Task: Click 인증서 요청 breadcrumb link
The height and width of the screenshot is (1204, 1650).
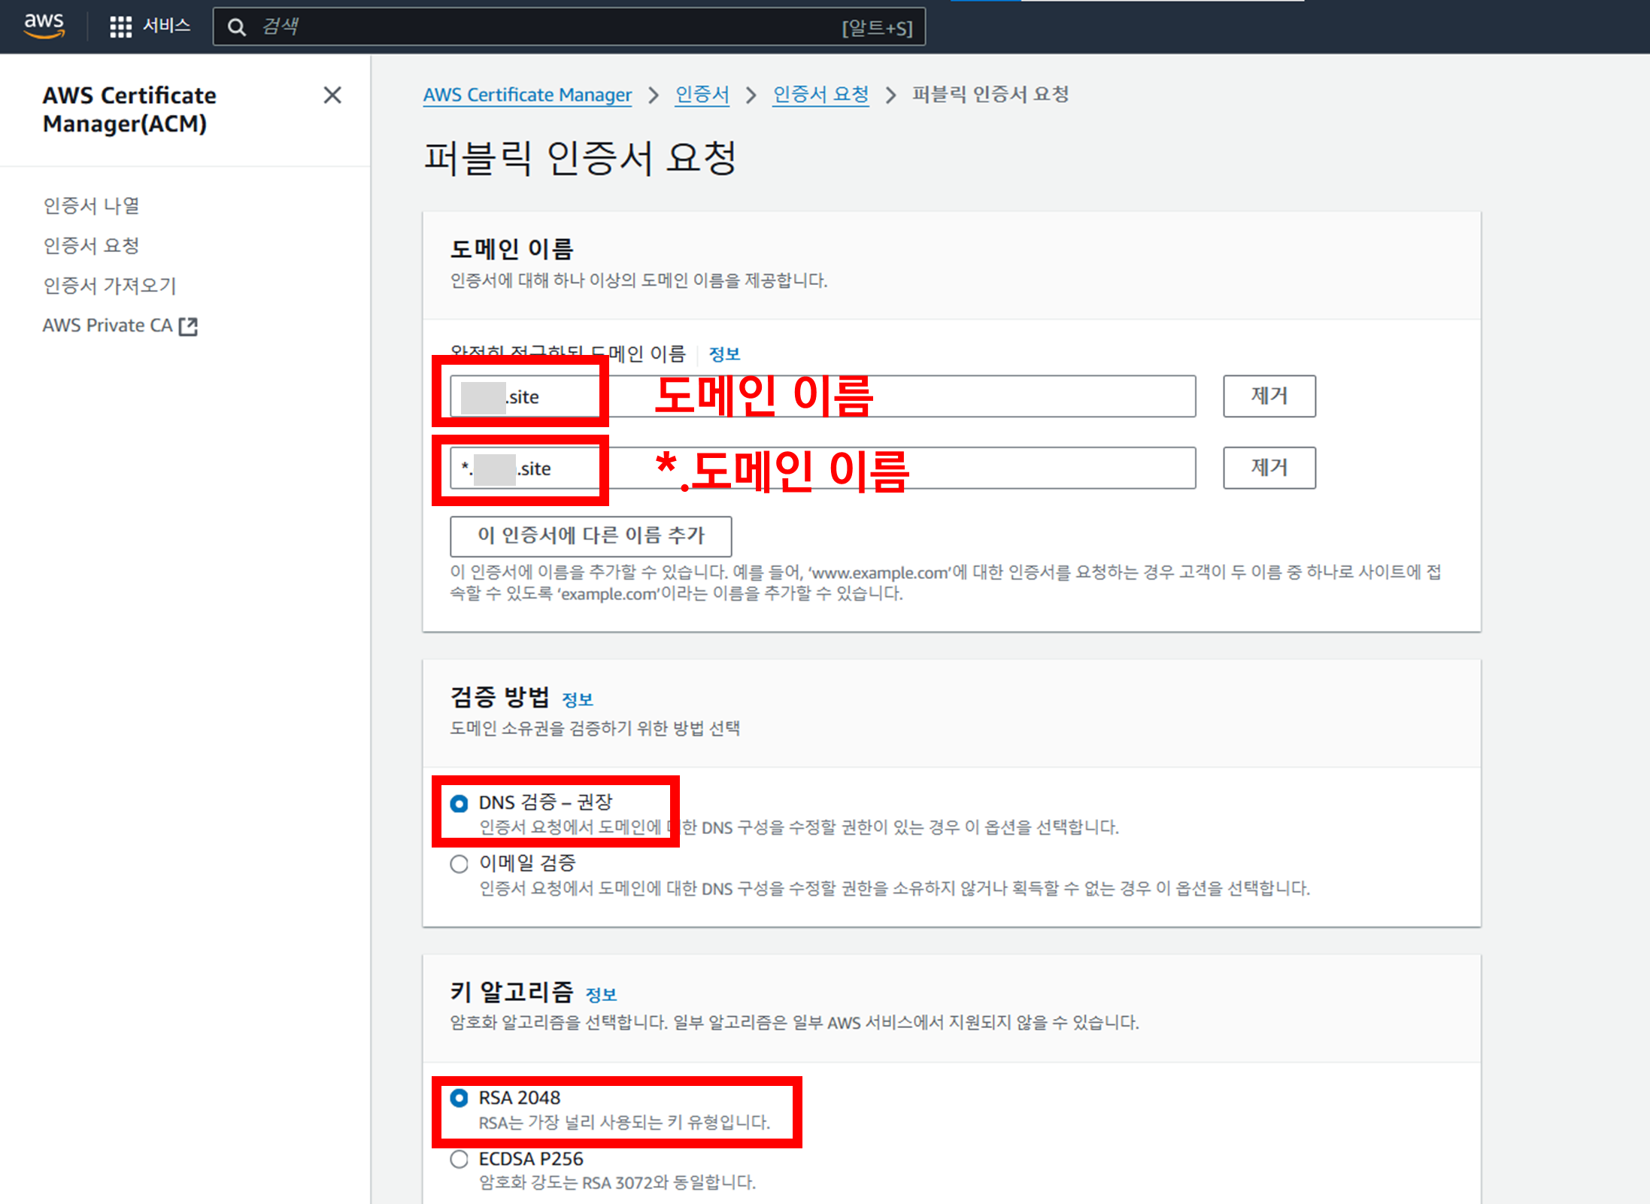Action: [820, 95]
